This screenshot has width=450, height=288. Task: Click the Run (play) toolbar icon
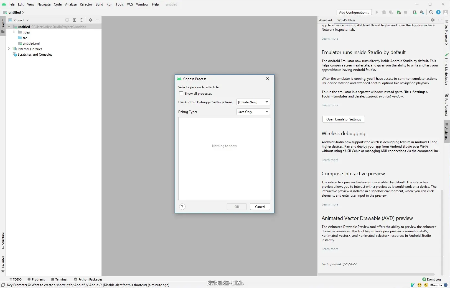[377, 12]
